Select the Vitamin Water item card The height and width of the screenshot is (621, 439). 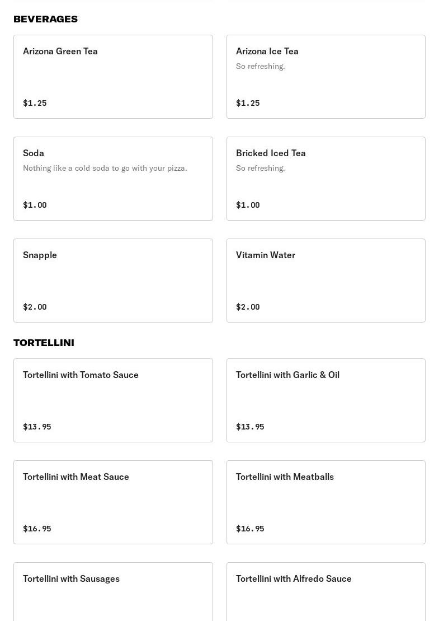pyautogui.click(x=325, y=281)
